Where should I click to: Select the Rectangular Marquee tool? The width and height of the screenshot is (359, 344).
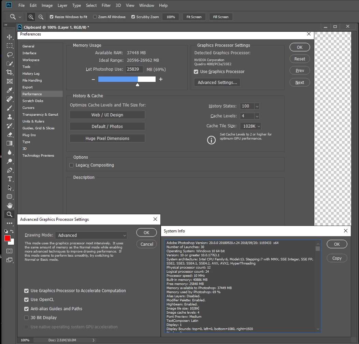[10, 46]
